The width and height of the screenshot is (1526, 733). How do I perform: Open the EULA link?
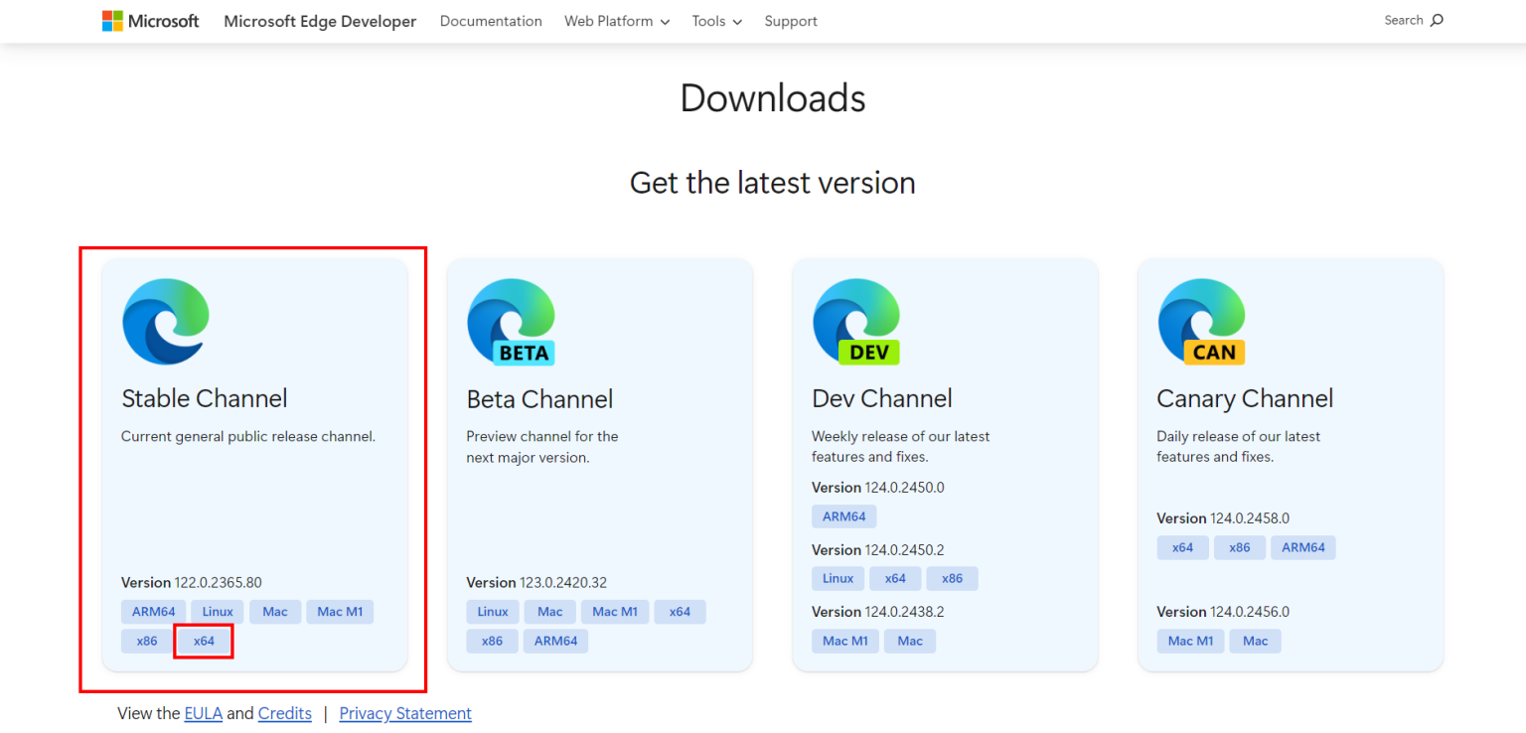(203, 713)
